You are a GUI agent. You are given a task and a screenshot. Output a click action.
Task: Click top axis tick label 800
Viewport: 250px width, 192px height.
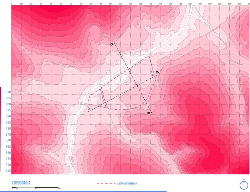coord(91,4)
